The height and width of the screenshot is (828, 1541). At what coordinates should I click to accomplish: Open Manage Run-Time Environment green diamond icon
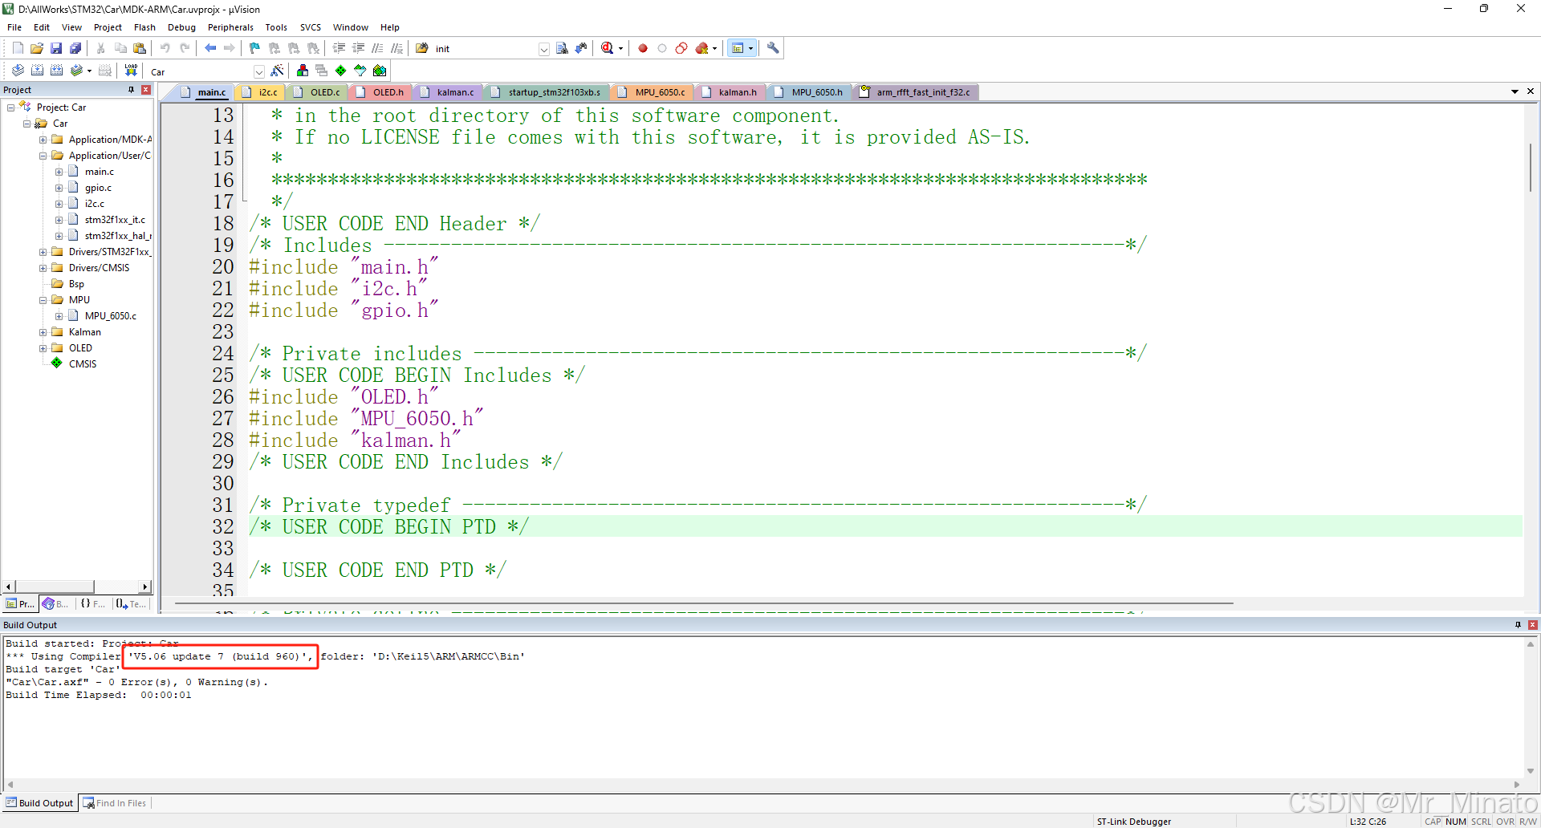[x=341, y=71]
